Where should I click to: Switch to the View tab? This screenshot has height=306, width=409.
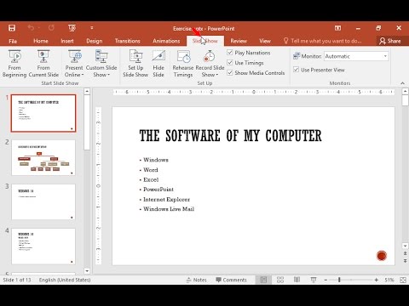[x=265, y=41]
